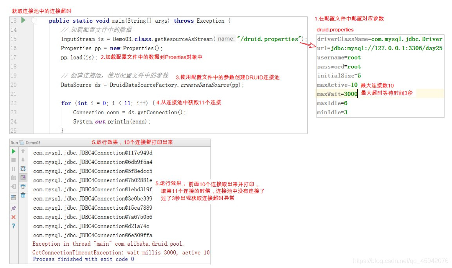The image size is (452, 268).
Task: Click the Stop process square icon
Action: (x=14, y=160)
